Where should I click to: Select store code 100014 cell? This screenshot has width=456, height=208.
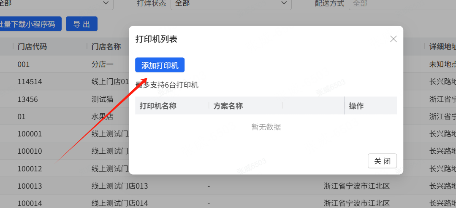pyautogui.click(x=30, y=203)
